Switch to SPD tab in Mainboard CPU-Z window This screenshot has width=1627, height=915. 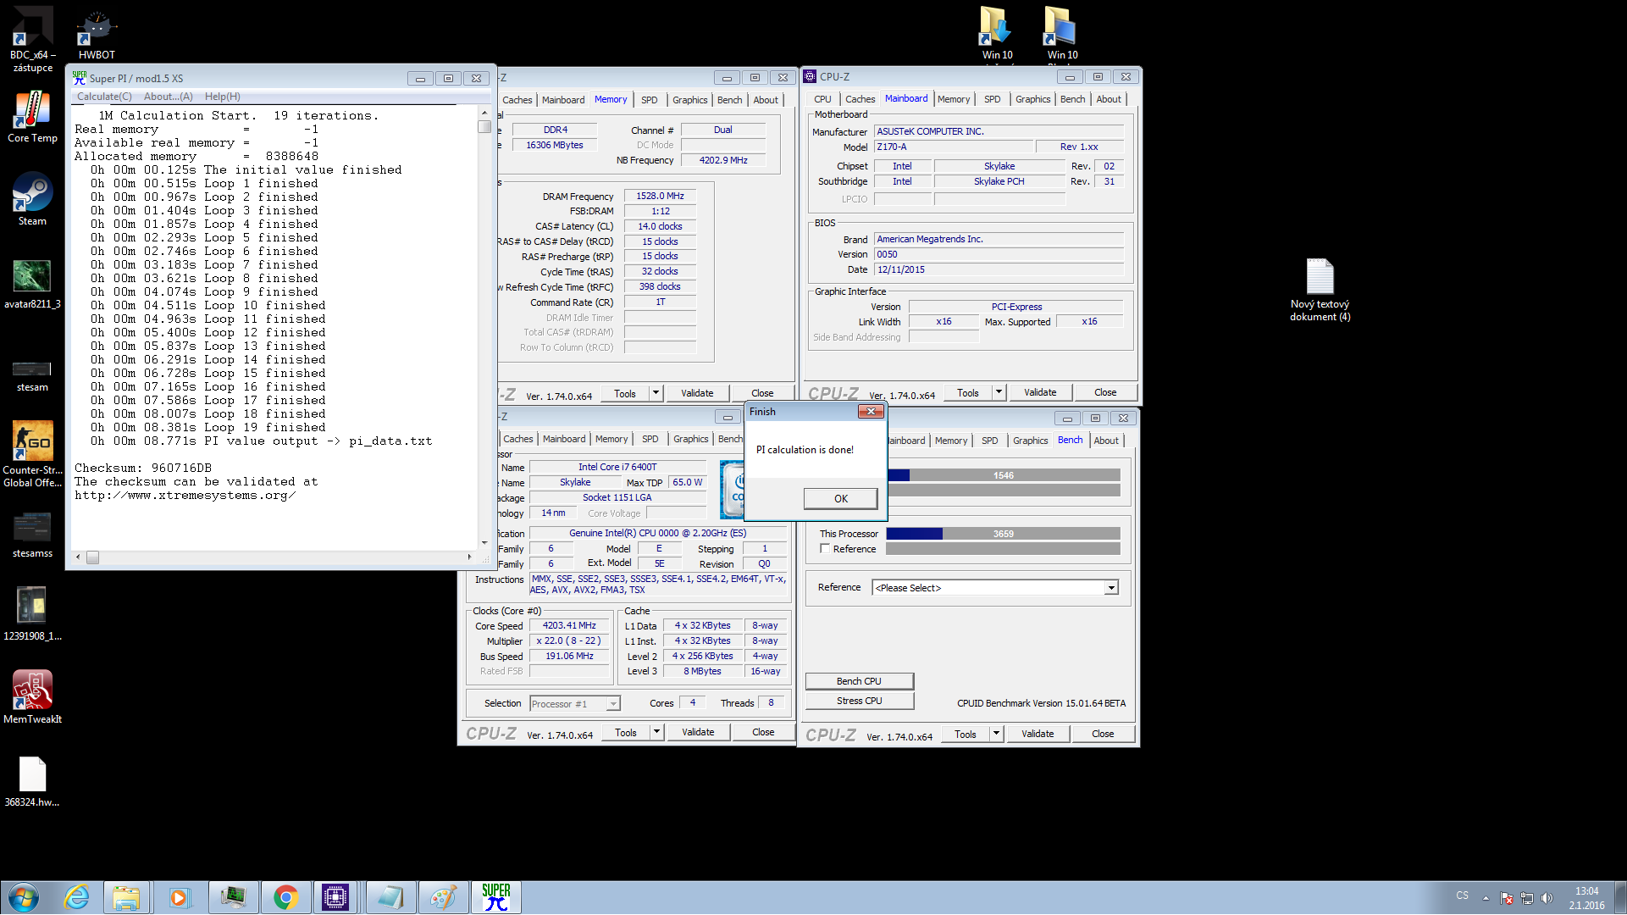coord(992,99)
